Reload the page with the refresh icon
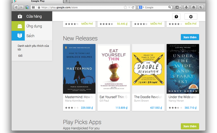Image resolution: width=217 pixels, height=133 pixels. [x=133, y=7]
